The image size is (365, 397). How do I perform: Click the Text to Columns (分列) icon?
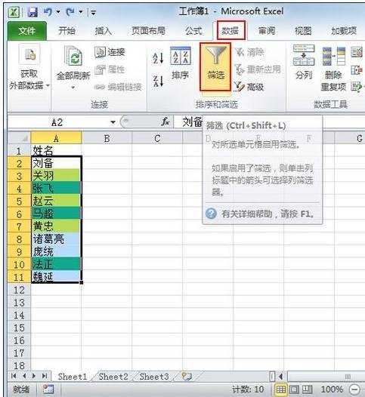tap(304, 62)
